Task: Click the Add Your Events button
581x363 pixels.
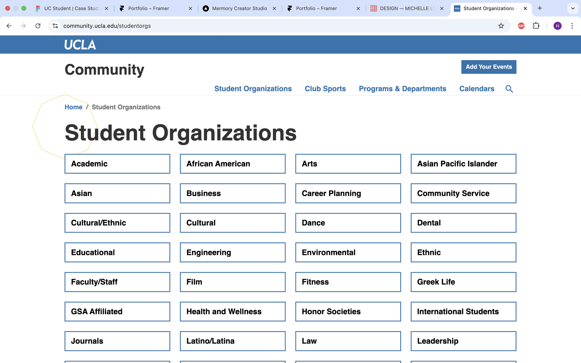Action: tap(489, 67)
